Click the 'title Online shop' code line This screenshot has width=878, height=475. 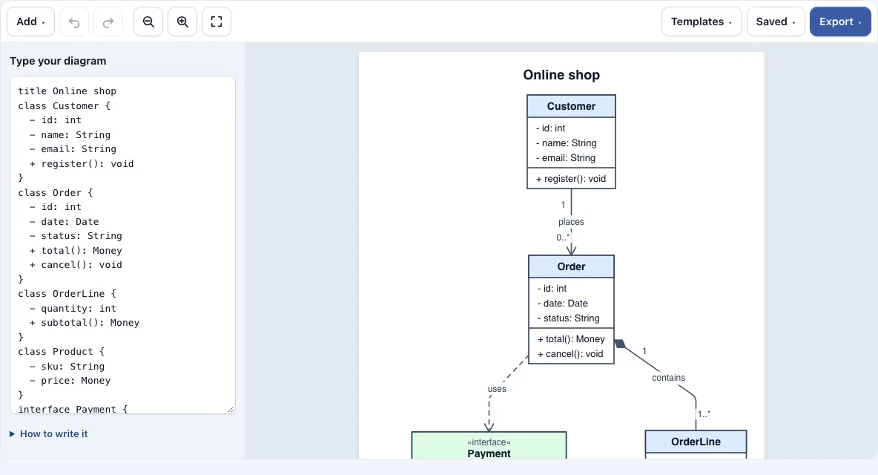click(67, 91)
